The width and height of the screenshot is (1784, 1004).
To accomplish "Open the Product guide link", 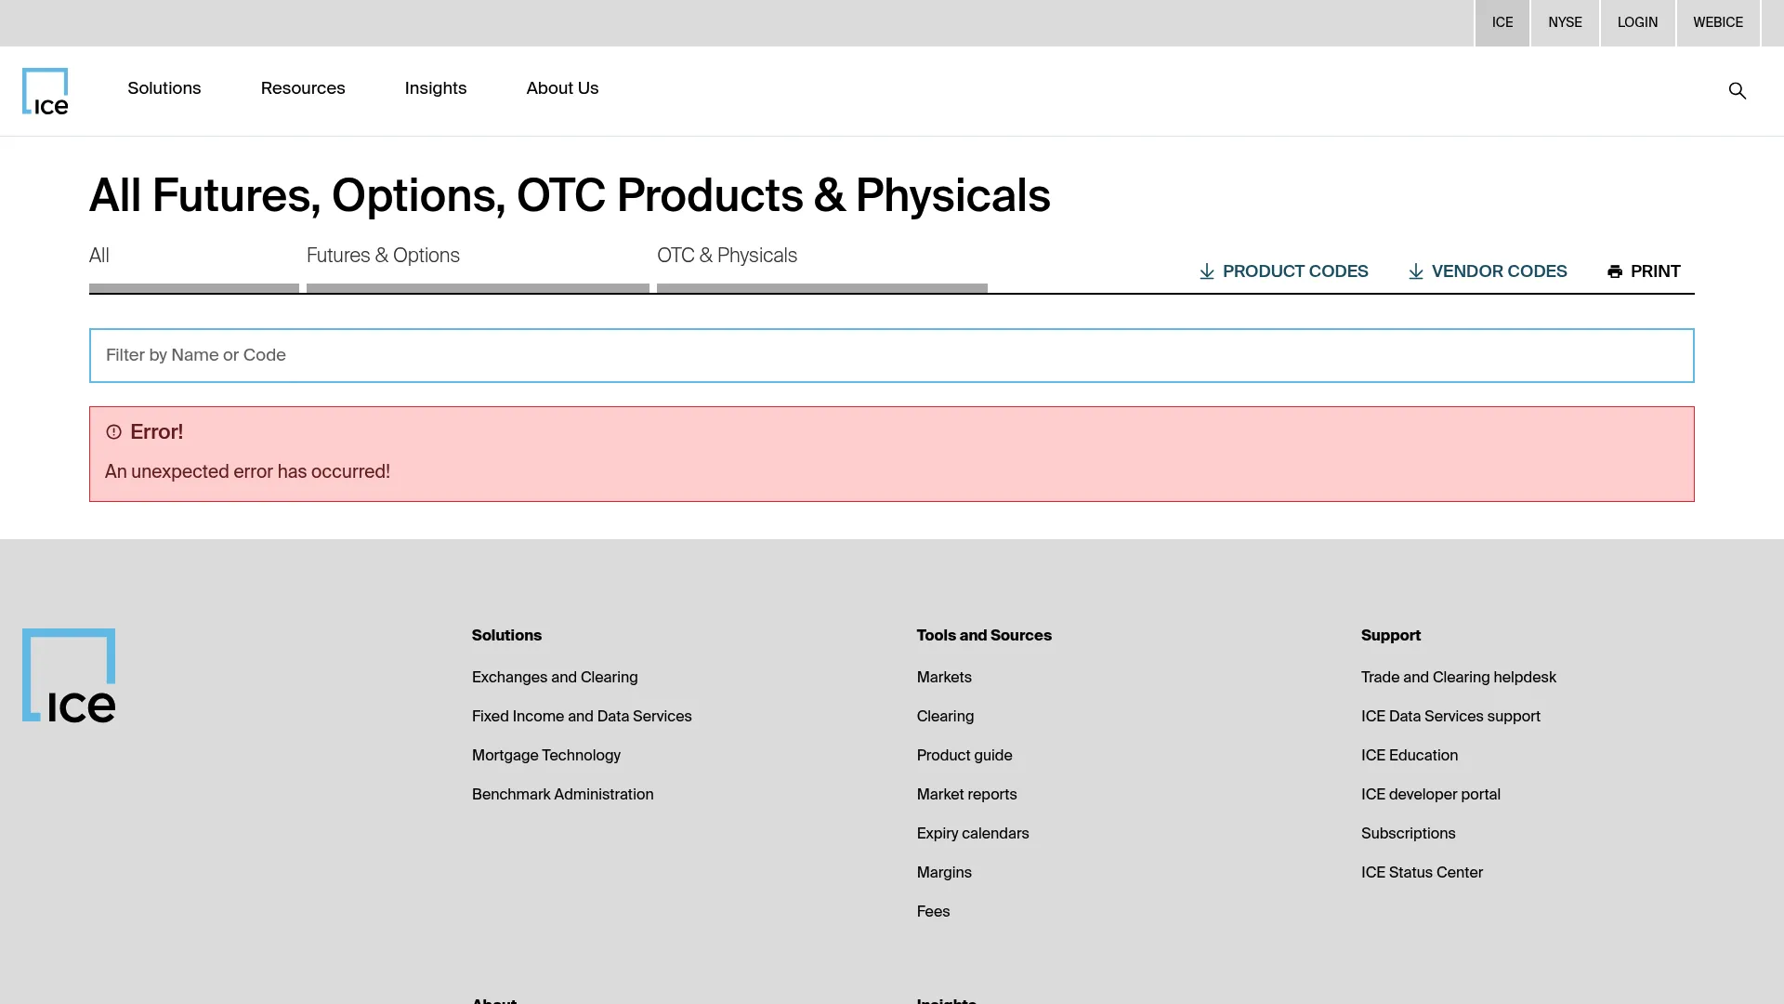I will [x=964, y=756].
